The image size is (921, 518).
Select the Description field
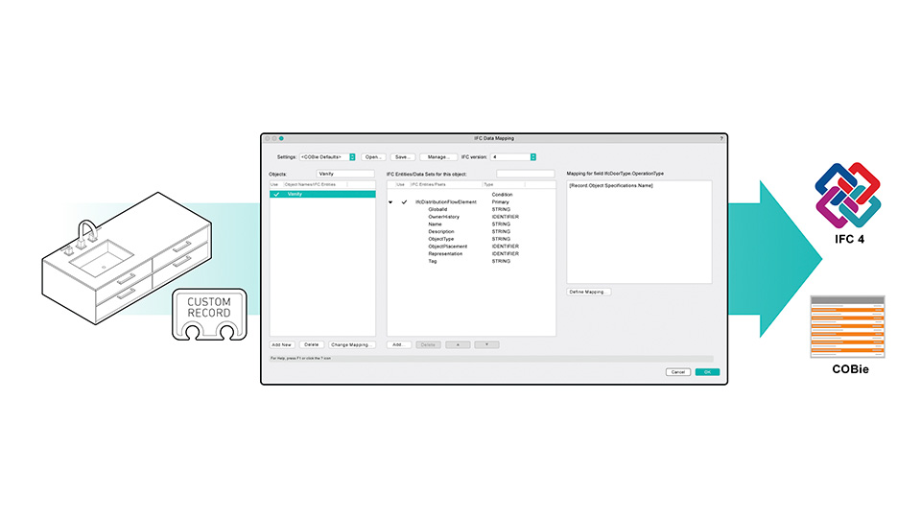point(441,232)
